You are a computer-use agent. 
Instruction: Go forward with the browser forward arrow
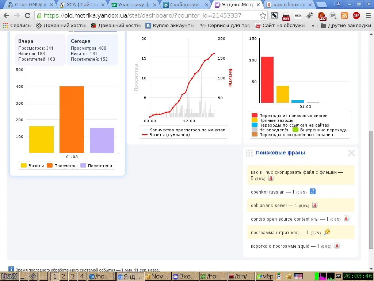point(17,15)
